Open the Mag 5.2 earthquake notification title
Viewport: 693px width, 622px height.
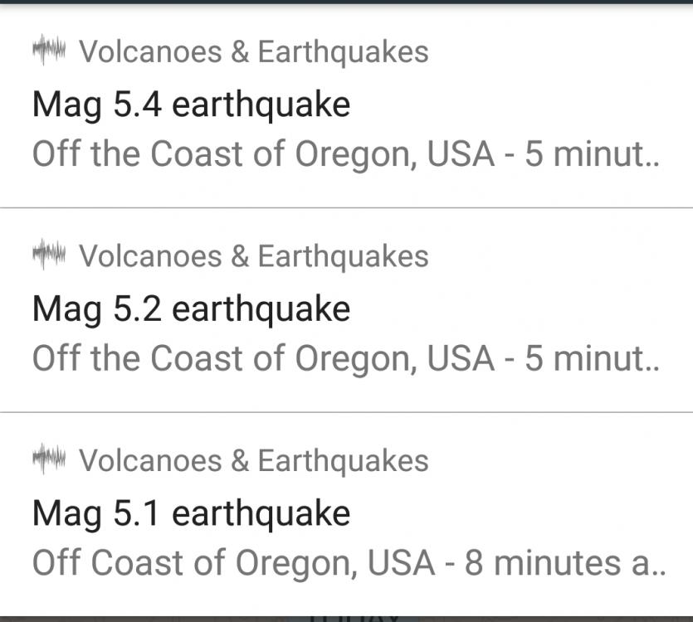point(191,309)
